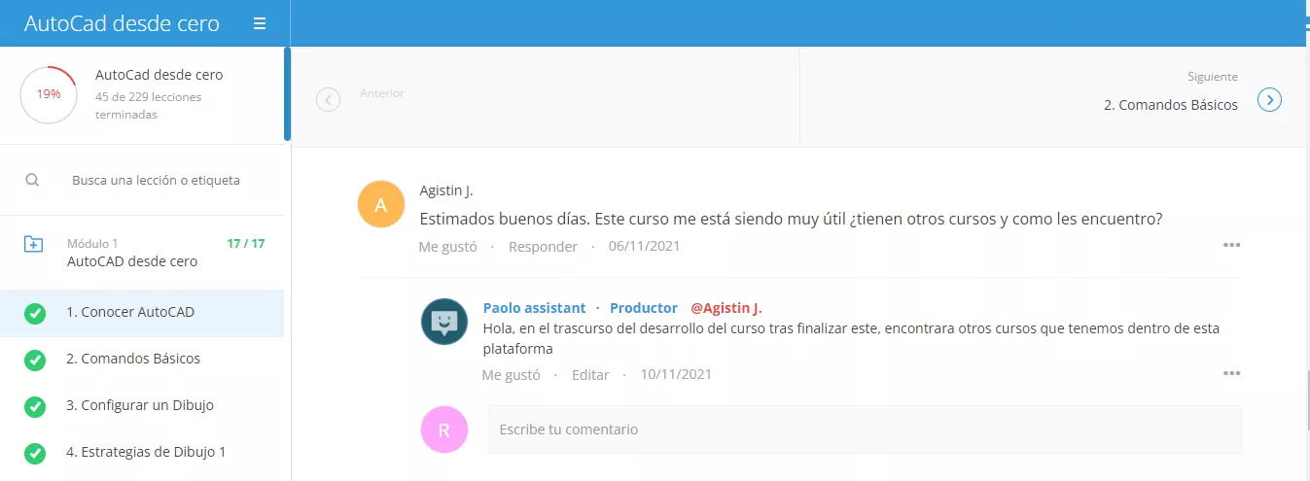Click green checkmark for 1. Conocer AutoCAD
Image resolution: width=1310 pixels, height=481 pixels.
35,313
